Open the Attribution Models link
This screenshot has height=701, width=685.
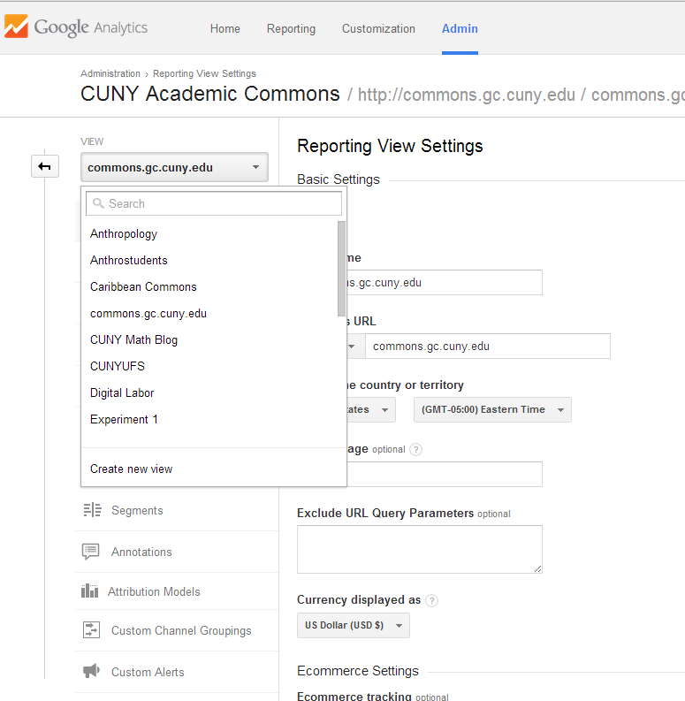click(x=154, y=591)
